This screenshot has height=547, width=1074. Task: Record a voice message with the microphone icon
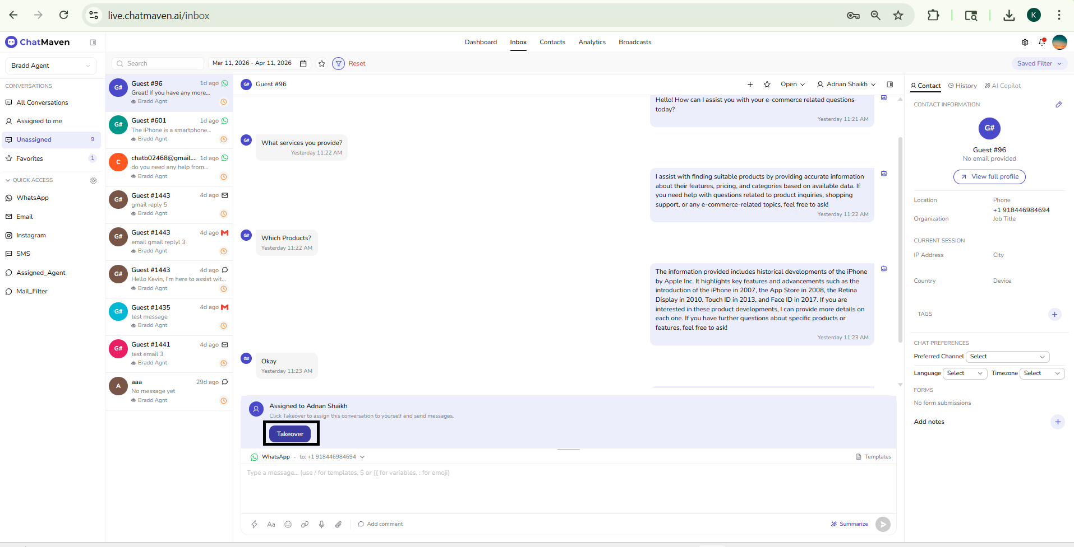pos(321,524)
